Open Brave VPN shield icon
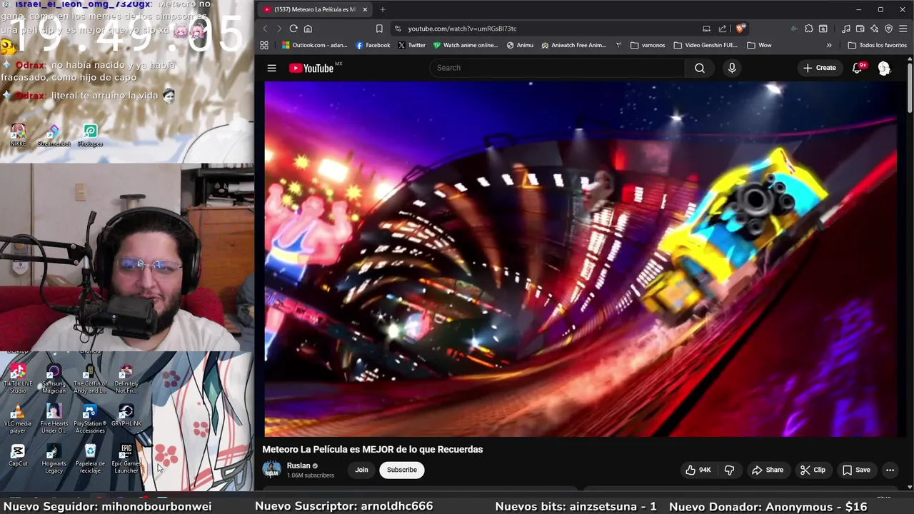This screenshot has height=514, width=914. (889, 29)
